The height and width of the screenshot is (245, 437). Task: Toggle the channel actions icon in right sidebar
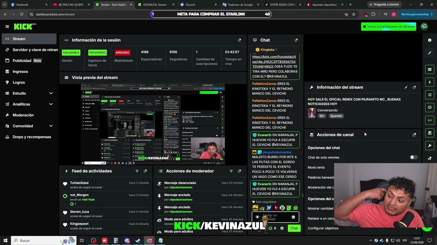coord(429,133)
